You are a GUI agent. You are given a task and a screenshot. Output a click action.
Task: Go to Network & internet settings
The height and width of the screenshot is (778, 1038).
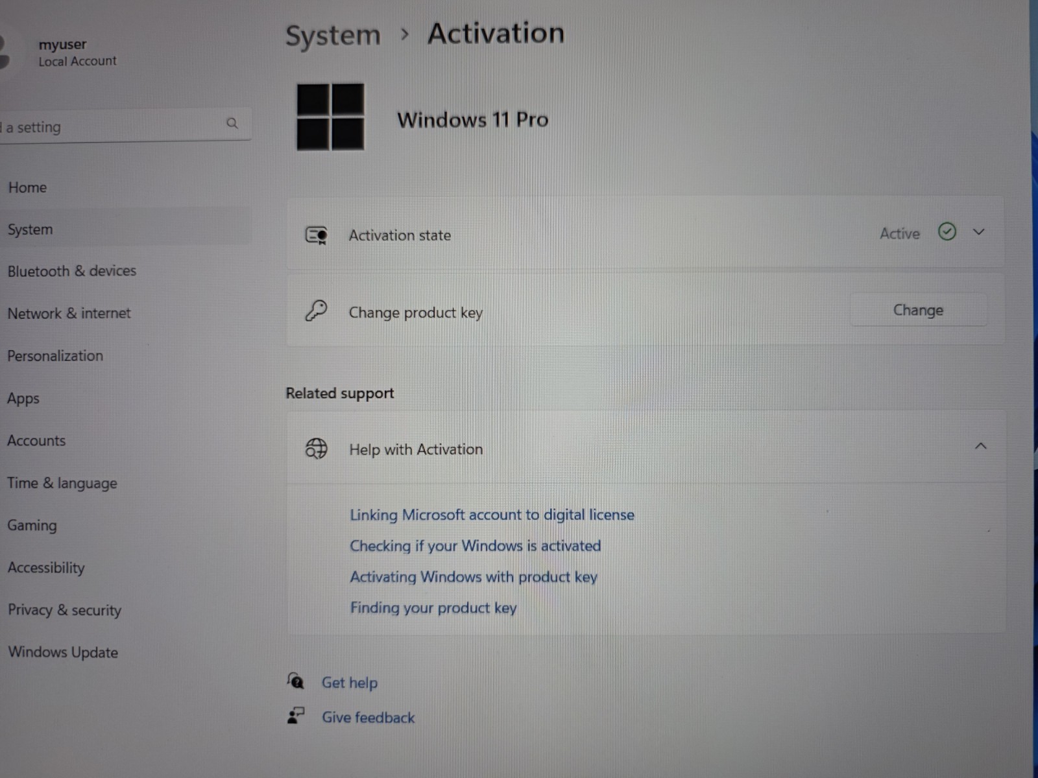click(69, 313)
